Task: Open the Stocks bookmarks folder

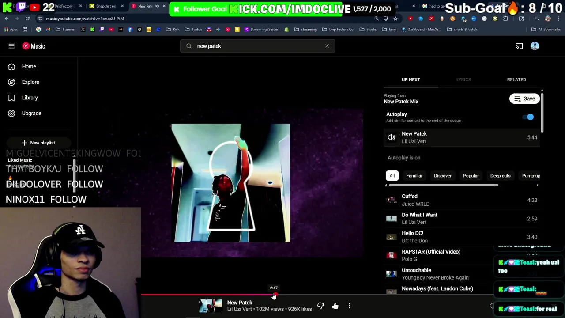Action: click(368, 30)
